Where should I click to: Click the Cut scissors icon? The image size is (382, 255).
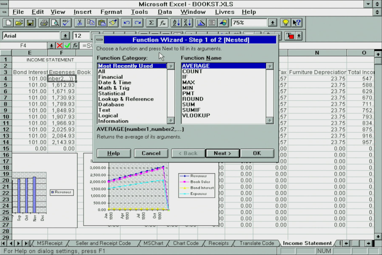(79, 22)
